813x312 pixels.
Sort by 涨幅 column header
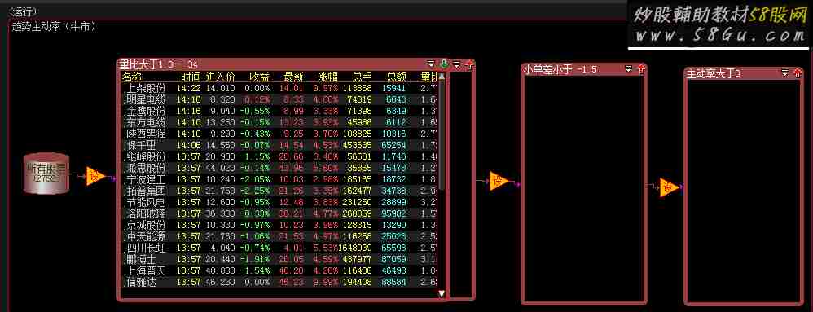pyautogui.click(x=328, y=77)
